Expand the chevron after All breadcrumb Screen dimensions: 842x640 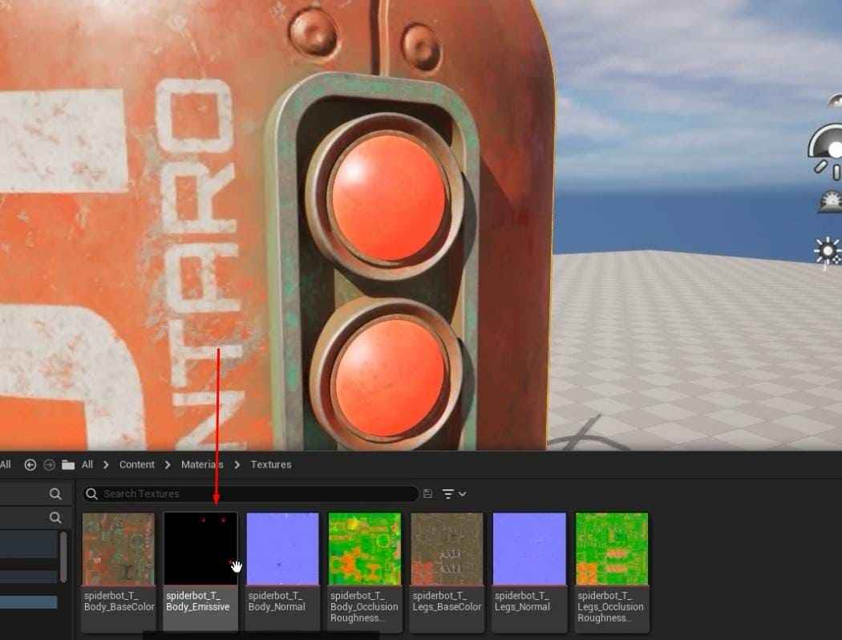coord(106,465)
